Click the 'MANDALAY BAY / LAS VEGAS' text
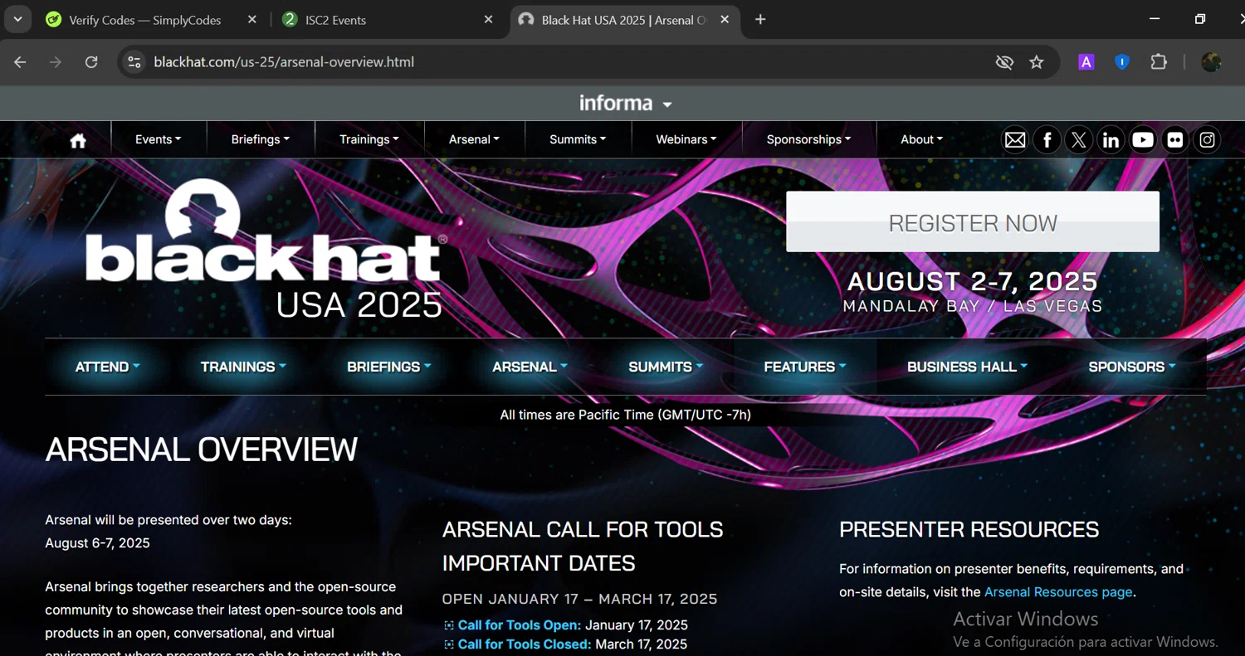Viewport: 1245px width, 656px height. click(973, 306)
